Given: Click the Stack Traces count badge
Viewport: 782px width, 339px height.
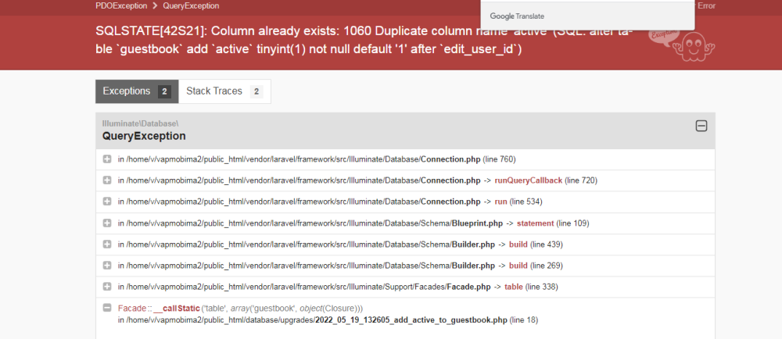Looking at the screenshot, I should 256,91.
